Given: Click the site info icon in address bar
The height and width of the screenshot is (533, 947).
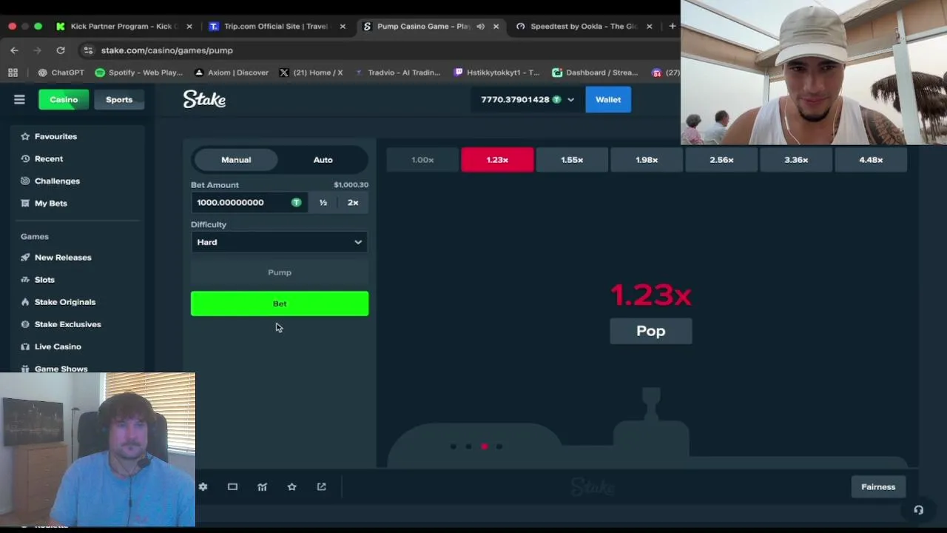Looking at the screenshot, I should 88,50.
